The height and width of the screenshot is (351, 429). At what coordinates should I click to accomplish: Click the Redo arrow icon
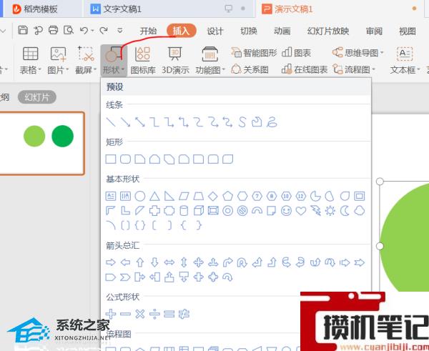104,30
